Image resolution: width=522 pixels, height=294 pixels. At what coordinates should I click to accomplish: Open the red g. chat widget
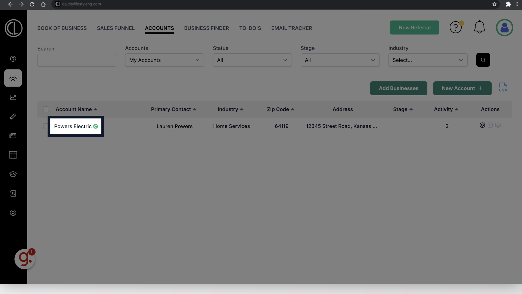[x=25, y=259]
